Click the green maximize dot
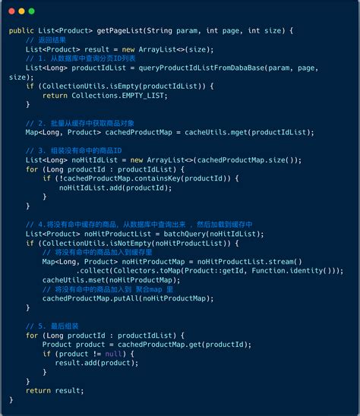Screen dimensions: 360x416 coord(32,11)
